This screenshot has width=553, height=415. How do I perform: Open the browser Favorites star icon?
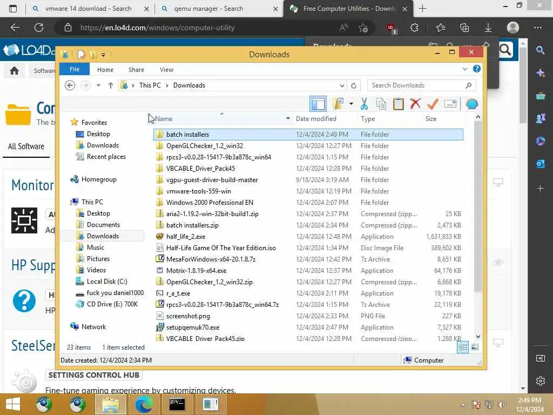(441, 28)
